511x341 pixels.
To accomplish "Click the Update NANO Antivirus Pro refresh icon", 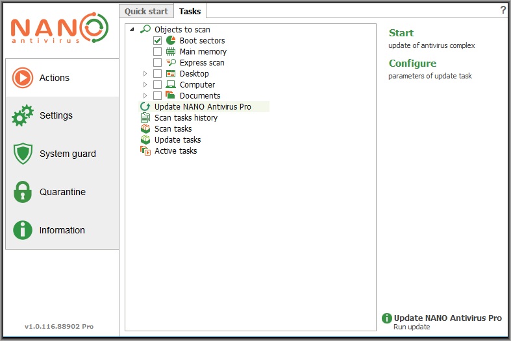I will click(x=145, y=106).
